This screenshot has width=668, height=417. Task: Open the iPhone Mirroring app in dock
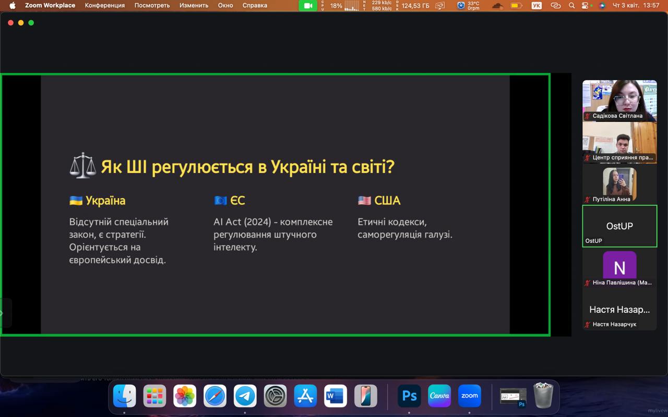[365, 396]
